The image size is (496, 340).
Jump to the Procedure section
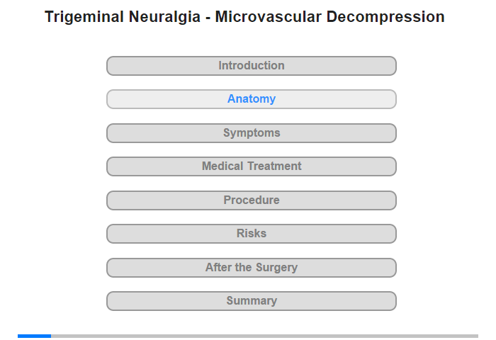(x=252, y=200)
